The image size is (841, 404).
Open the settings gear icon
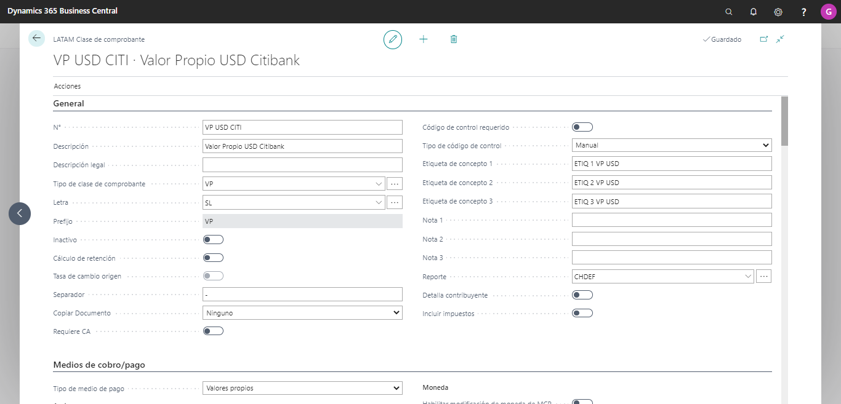click(x=778, y=12)
